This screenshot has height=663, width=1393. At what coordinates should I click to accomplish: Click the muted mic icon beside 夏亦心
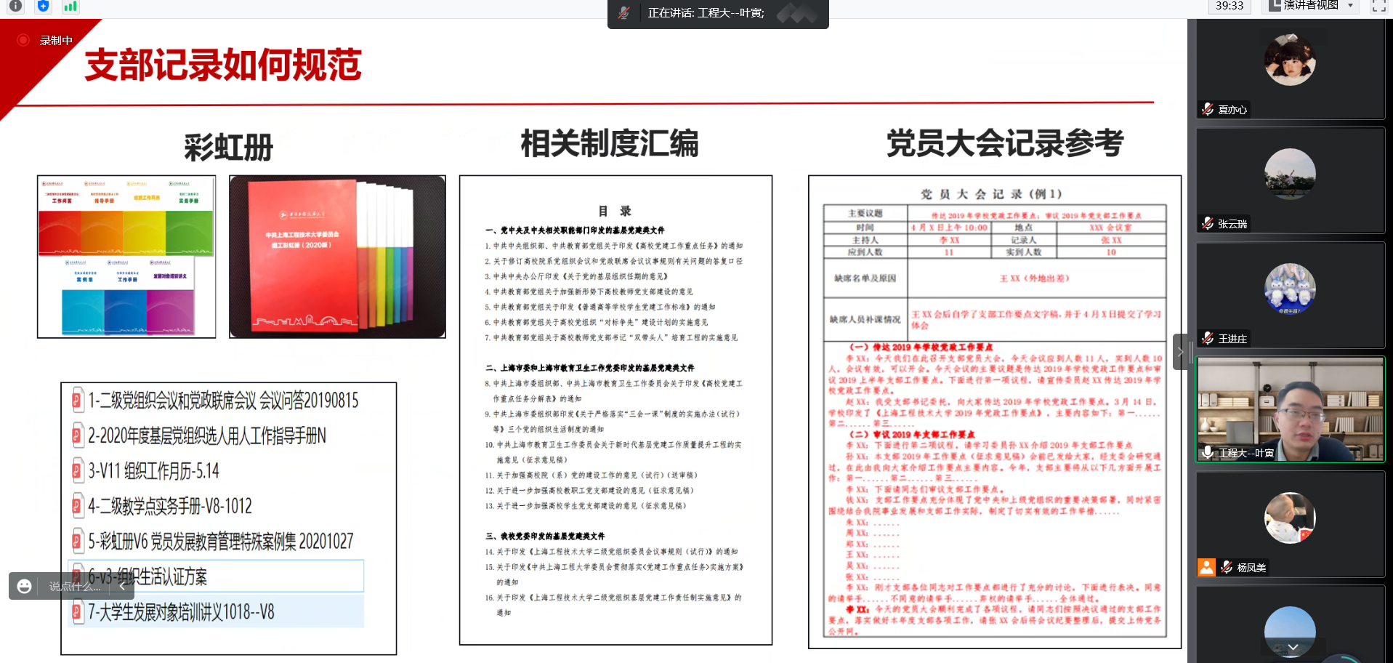click(x=1208, y=110)
